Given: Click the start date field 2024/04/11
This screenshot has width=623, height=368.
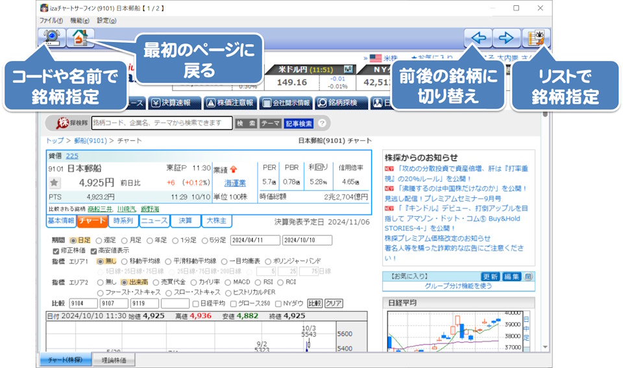Looking at the screenshot, I should click(x=255, y=240).
